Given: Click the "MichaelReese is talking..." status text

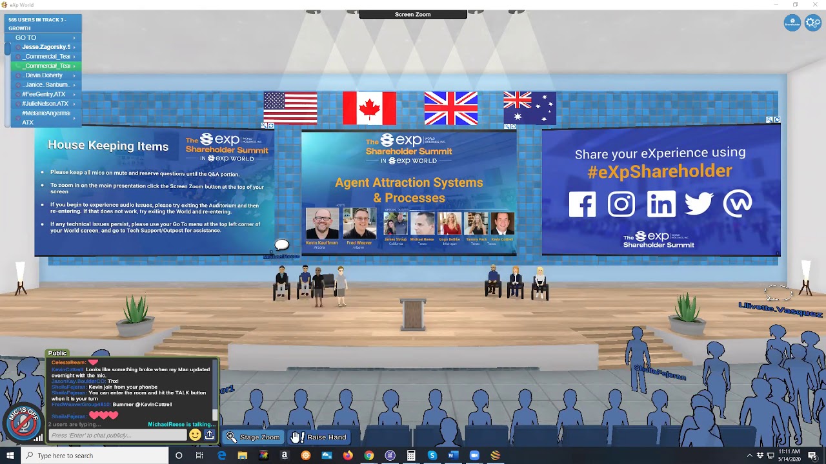Looking at the screenshot, I should coord(181,424).
